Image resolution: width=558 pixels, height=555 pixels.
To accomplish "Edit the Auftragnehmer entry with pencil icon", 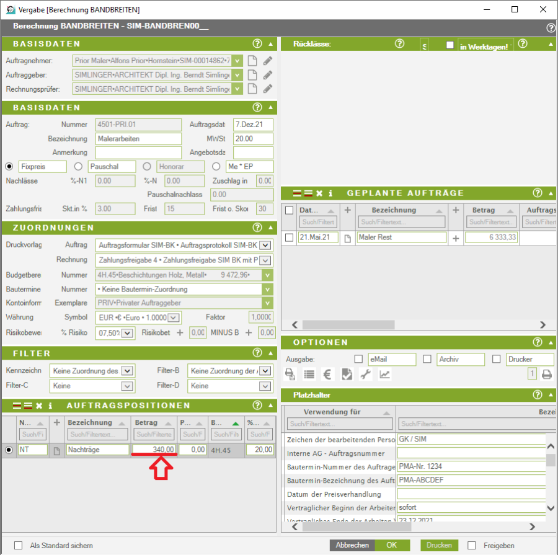I will coord(267,61).
